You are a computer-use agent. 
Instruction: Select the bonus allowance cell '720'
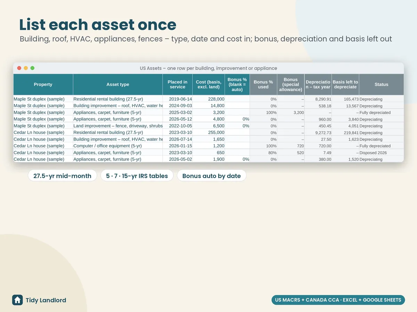(x=291, y=146)
